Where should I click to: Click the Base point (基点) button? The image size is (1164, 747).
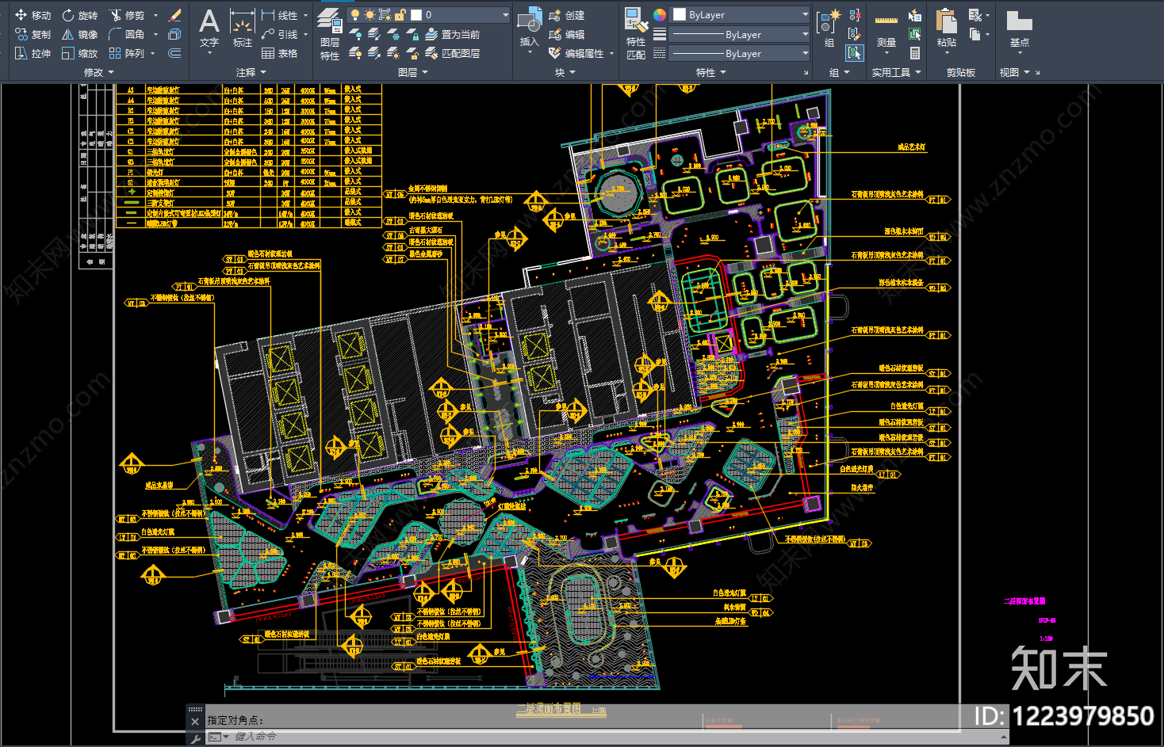pos(1019,32)
